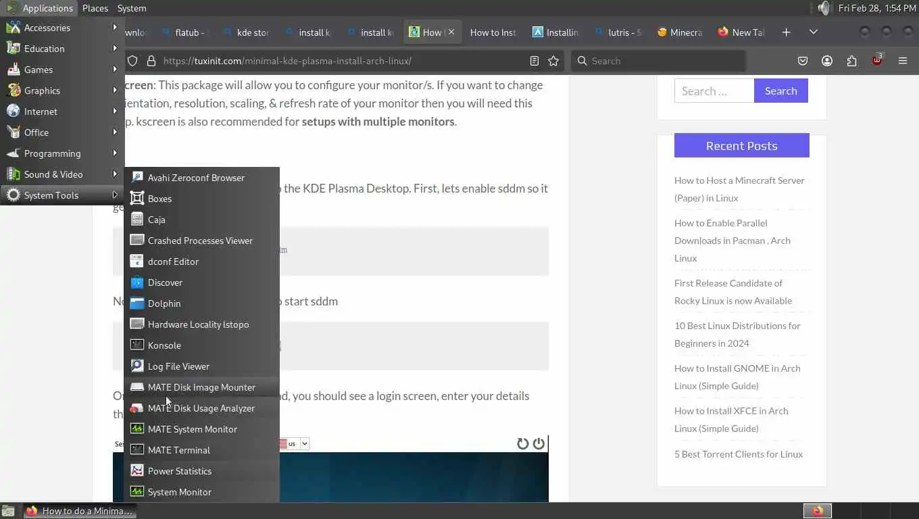919x519 pixels.
Task: Open How to Install GNOME in Arch
Action: (737, 377)
